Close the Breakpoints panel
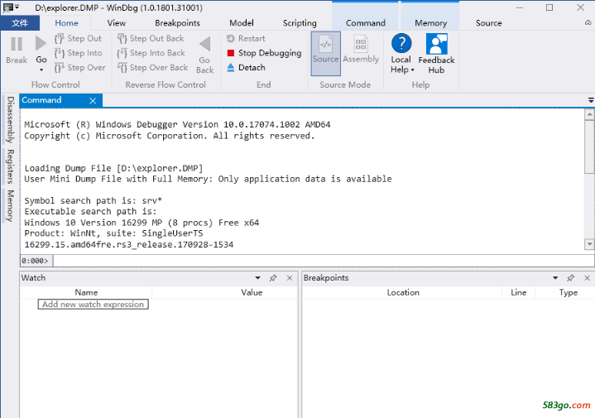Viewport: 595px width, 418px height. [x=587, y=278]
